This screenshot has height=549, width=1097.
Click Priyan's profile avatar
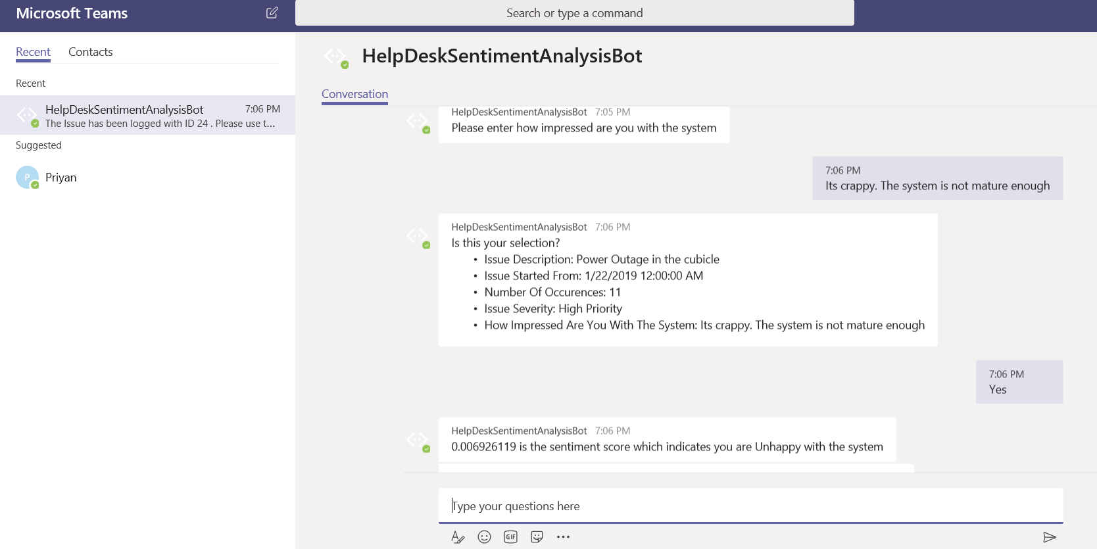[x=27, y=178]
